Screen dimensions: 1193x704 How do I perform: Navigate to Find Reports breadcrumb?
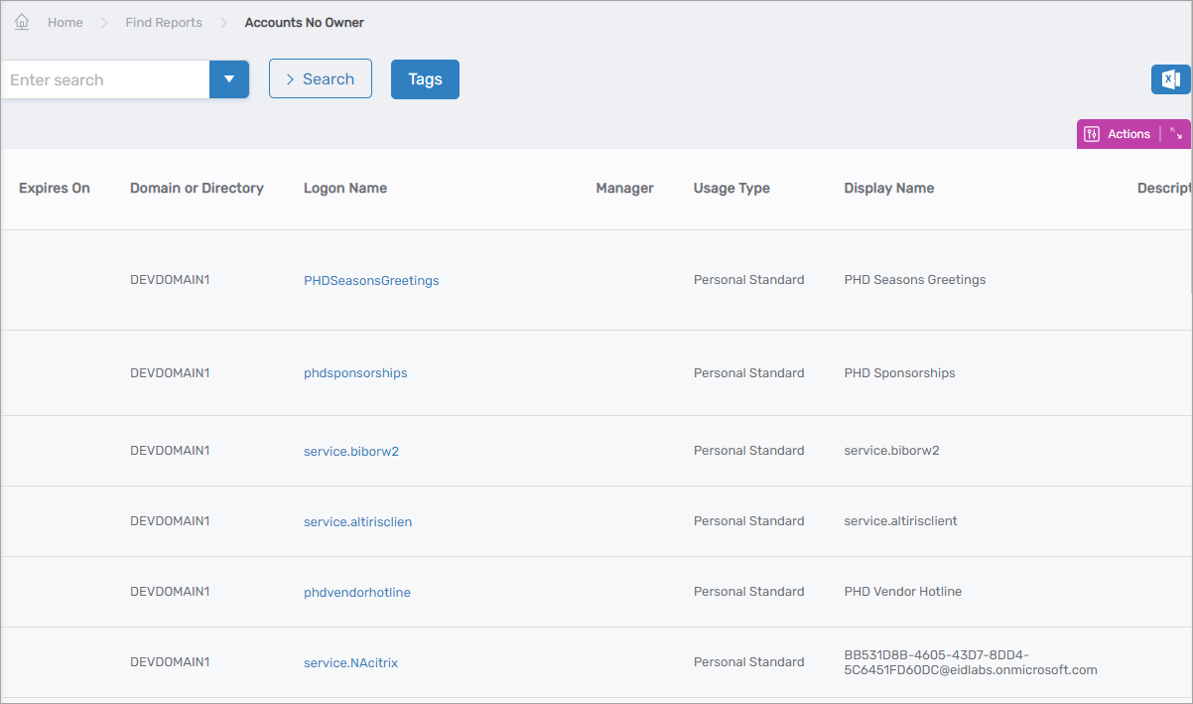tap(164, 23)
